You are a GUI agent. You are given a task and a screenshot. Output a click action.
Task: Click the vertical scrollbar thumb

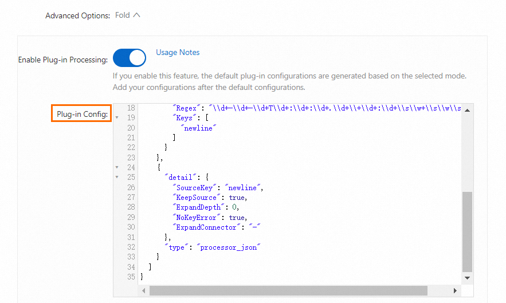pyautogui.click(x=467, y=232)
